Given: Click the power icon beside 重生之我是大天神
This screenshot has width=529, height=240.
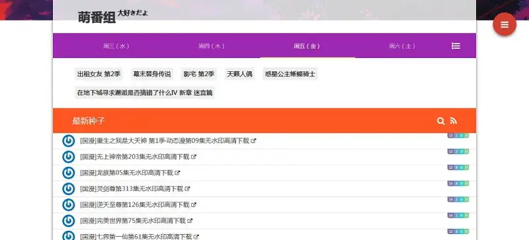Looking at the screenshot, I should click(x=69, y=140).
